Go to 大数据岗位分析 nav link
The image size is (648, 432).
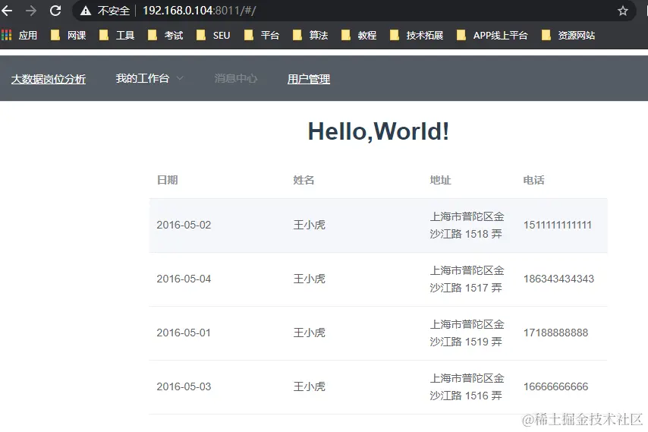click(49, 79)
